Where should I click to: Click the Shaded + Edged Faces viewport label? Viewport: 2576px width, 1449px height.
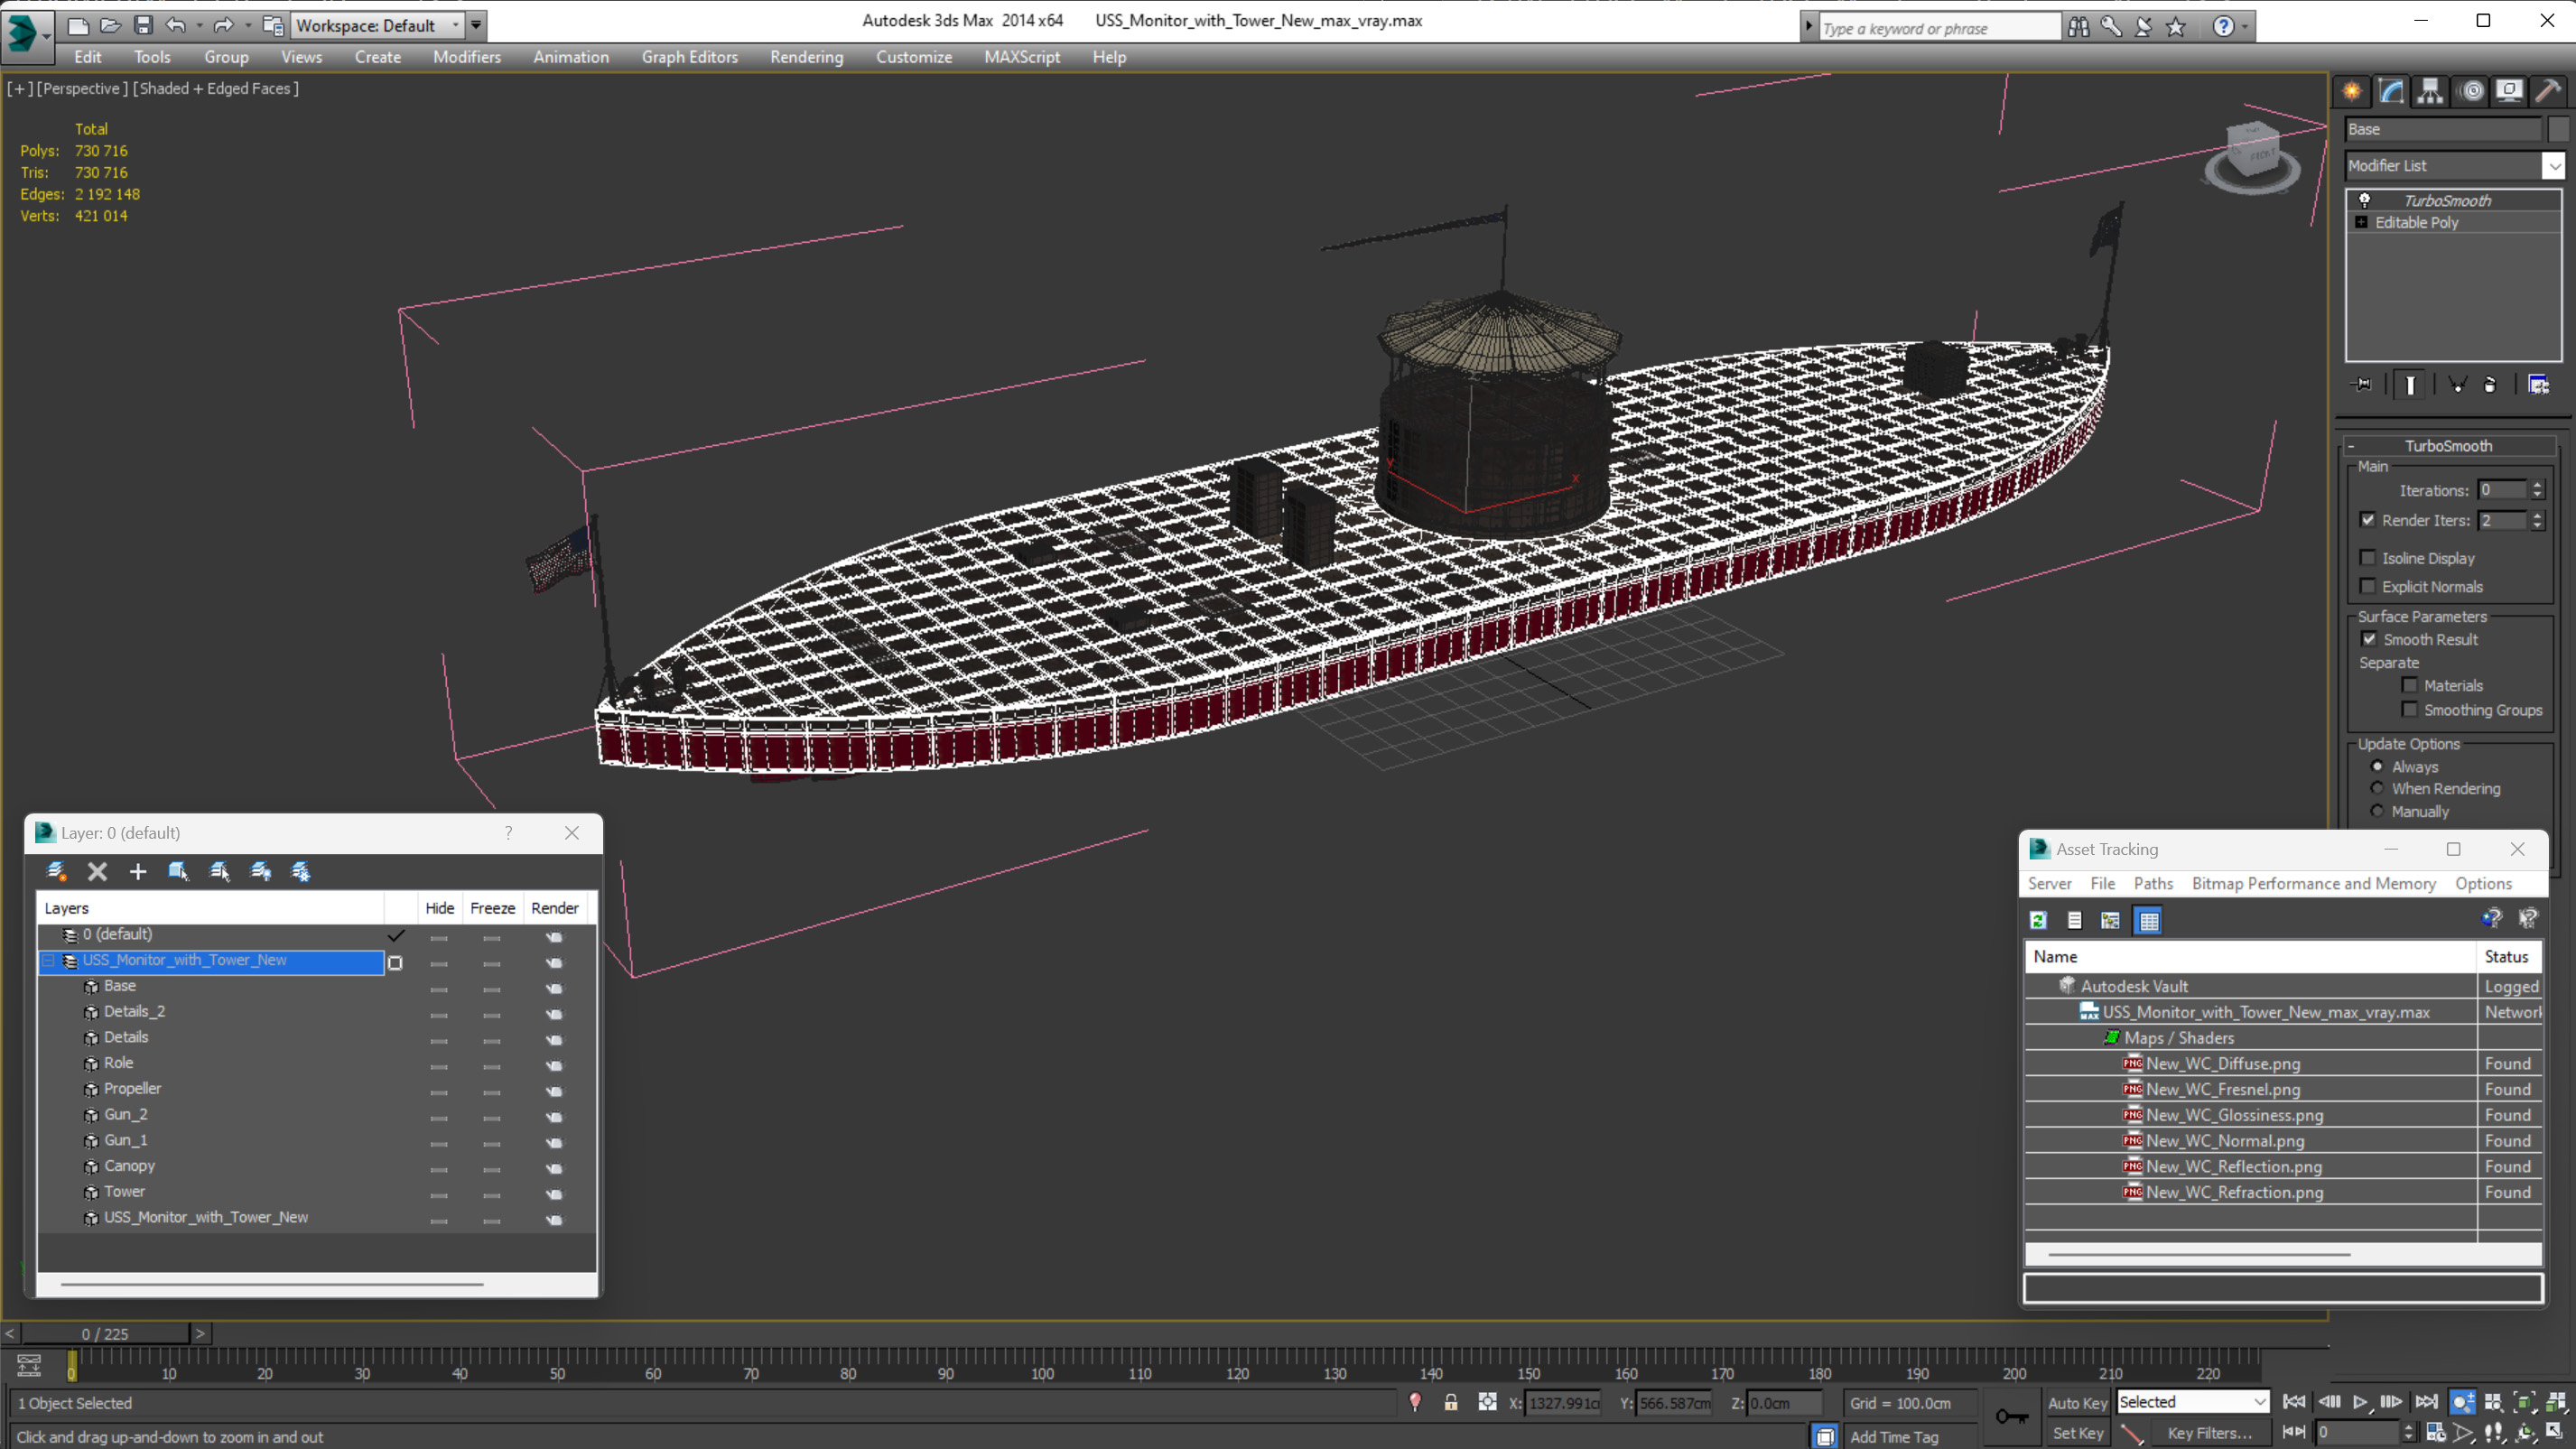pyautogui.click(x=215, y=88)
